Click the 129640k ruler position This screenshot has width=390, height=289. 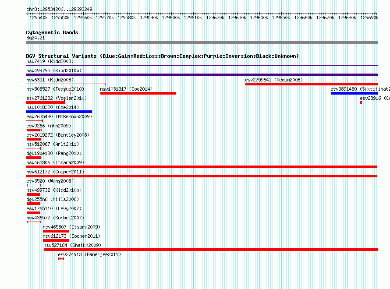coord(259,18)
